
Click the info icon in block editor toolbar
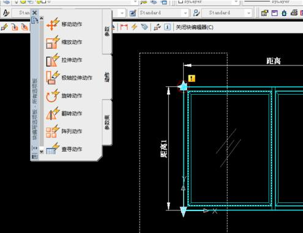167,27
